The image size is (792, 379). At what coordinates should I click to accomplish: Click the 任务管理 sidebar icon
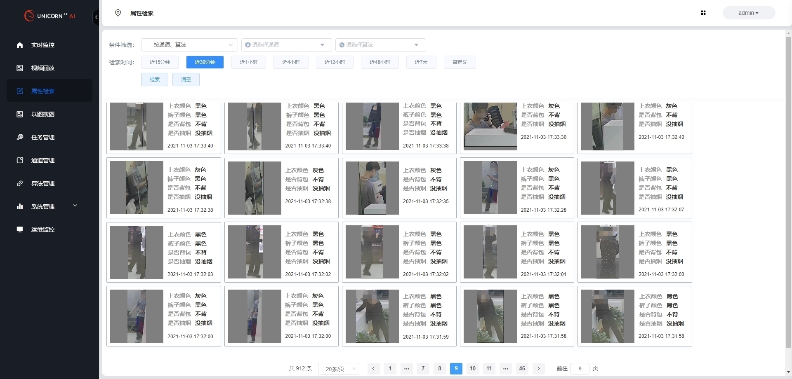click(20, 137)
